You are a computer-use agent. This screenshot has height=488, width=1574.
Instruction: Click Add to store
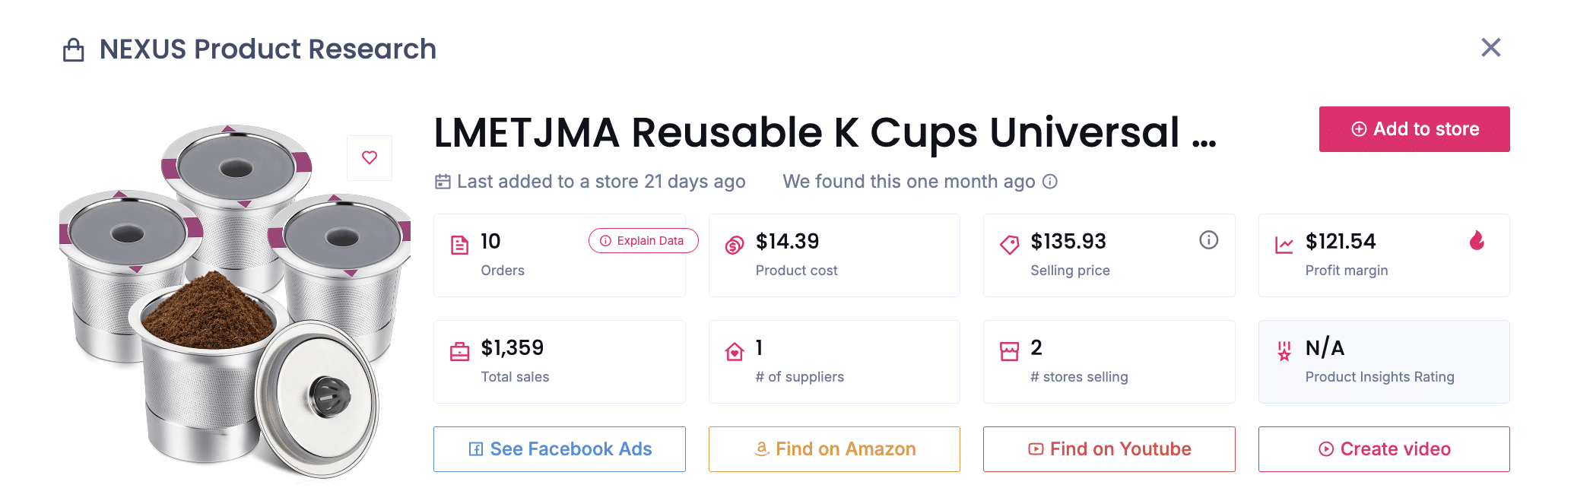(x=1414, y=128)
